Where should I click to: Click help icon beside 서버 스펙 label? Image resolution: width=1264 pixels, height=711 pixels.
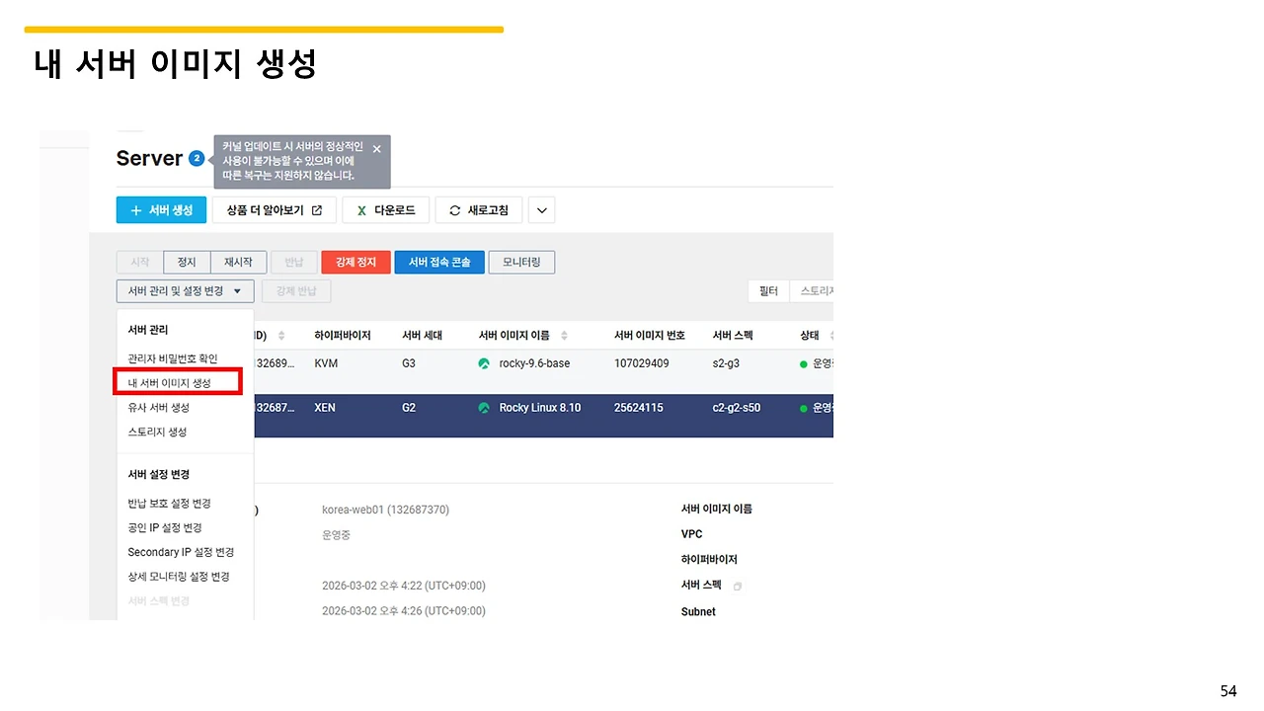point(737,585)
